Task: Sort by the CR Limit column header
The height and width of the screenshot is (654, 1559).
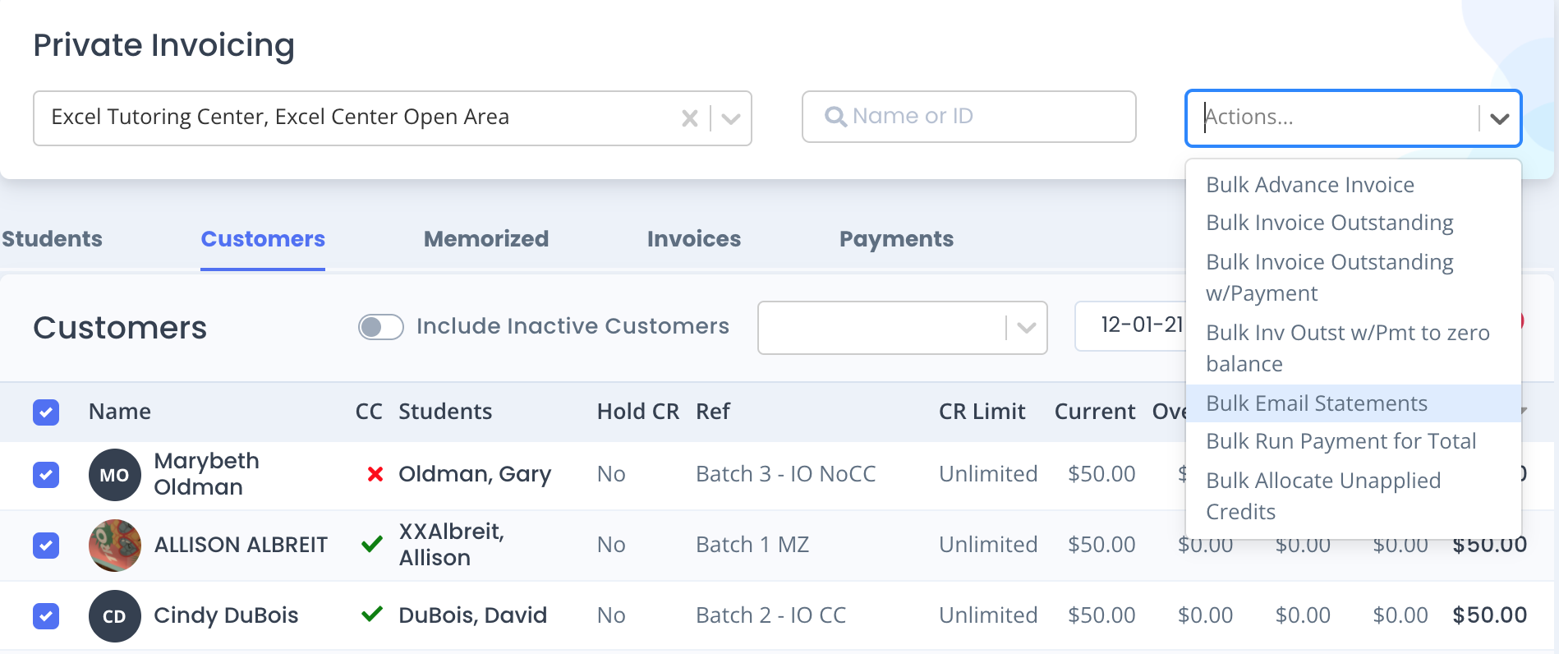Action: [982, 412]
